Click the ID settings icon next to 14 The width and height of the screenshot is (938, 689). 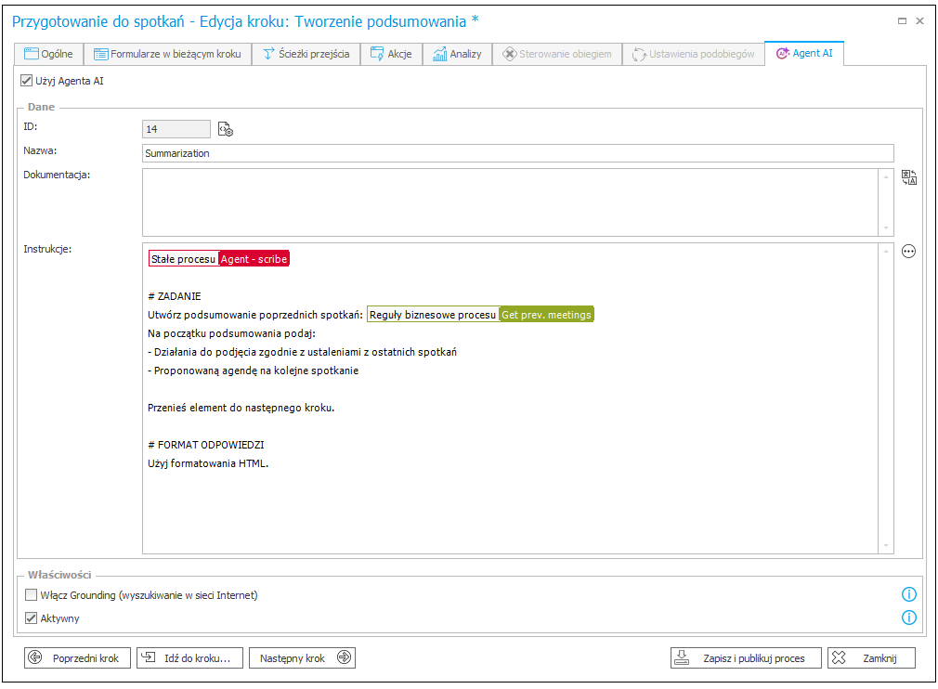pyautogui.click(x=225, y=130)
